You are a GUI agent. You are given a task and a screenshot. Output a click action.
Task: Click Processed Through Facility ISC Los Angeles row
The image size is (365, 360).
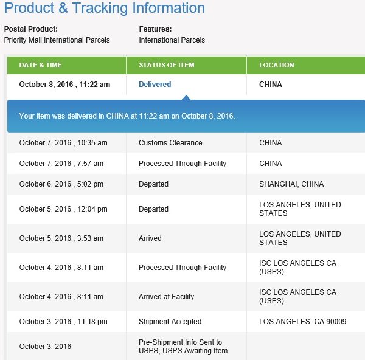[x=186, y=268]
